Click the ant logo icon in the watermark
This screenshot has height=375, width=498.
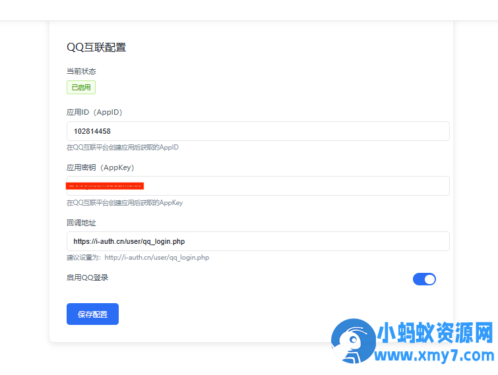[x=351, y=342]
